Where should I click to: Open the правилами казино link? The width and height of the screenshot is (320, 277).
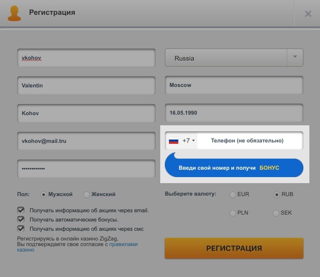pos(123,244)
